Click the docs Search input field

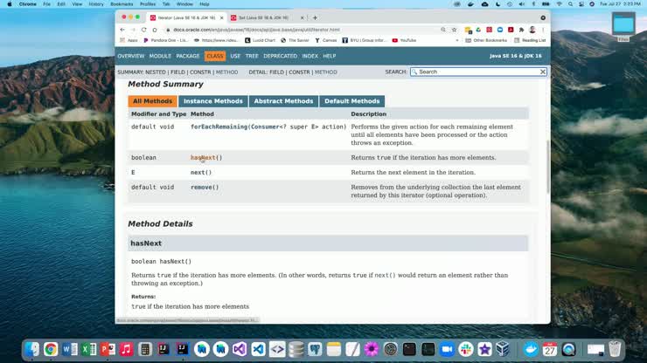click(x=477, y=72)
